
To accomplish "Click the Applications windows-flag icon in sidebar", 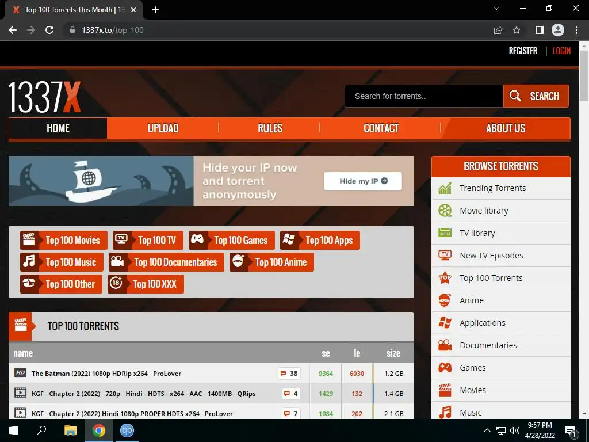I will coord(445,323).
